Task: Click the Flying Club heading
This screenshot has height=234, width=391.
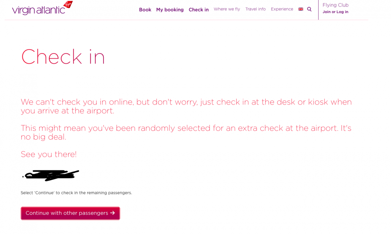Action: coord(335,5)
